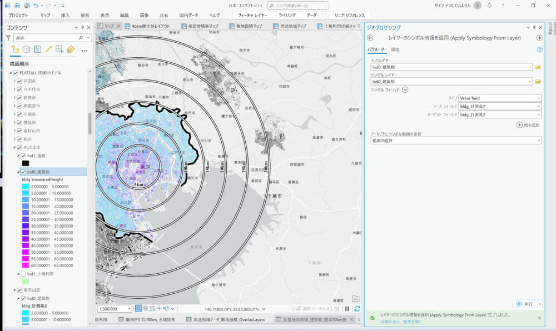This screenshot has width=556, height=331.
Task: Open the notifications bell icon
Action: (x=489, y=6)
